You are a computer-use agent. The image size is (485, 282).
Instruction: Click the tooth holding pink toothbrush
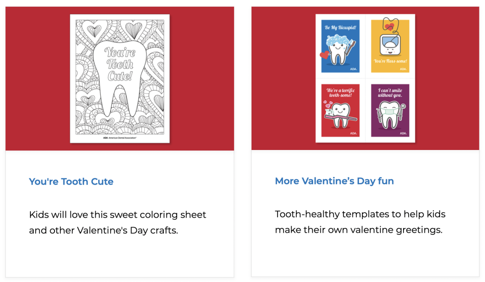[340, 115]
